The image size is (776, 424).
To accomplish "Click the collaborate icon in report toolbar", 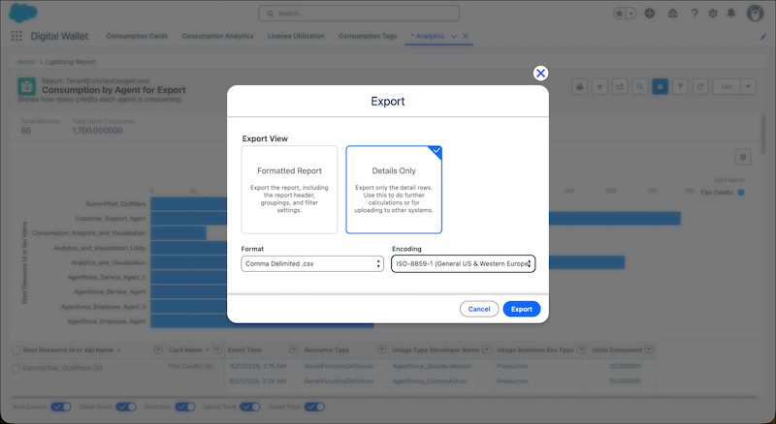I will click(579, 86).
